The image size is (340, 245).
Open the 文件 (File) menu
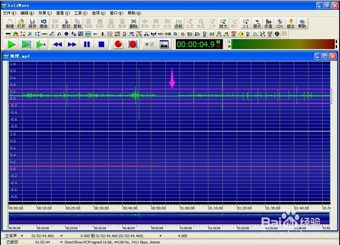tap(9, 13)
